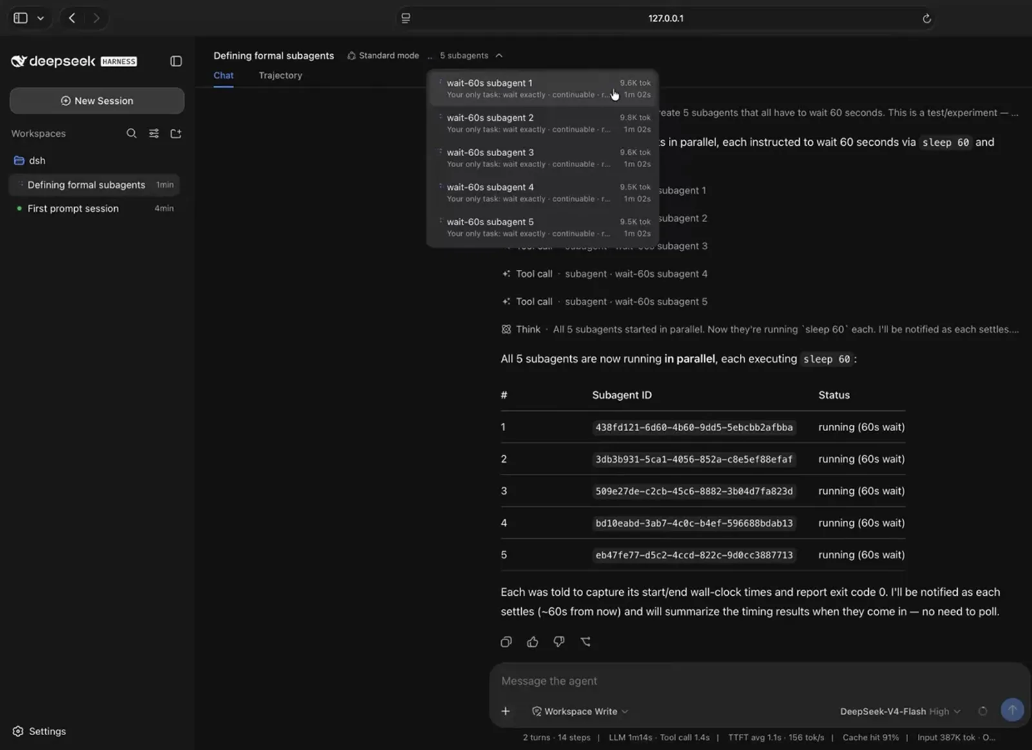Give the response a thumbs down
The width and height of the screenshot is (1032, 750).
click(x=559, y=642)
